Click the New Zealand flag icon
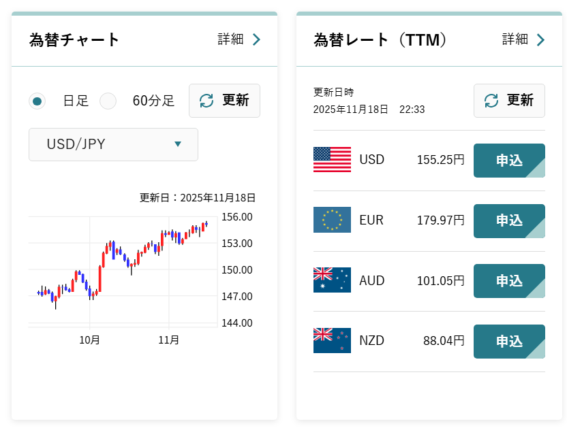The image size is (567, 430). click(x=332, y=340)
